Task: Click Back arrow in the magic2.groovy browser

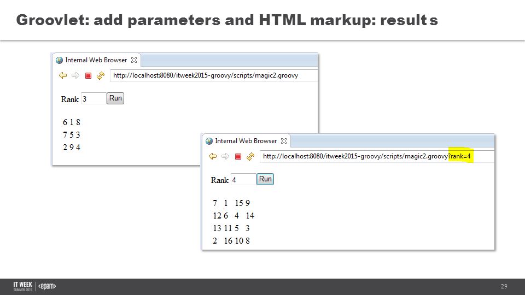Action: tap(62, 75)
